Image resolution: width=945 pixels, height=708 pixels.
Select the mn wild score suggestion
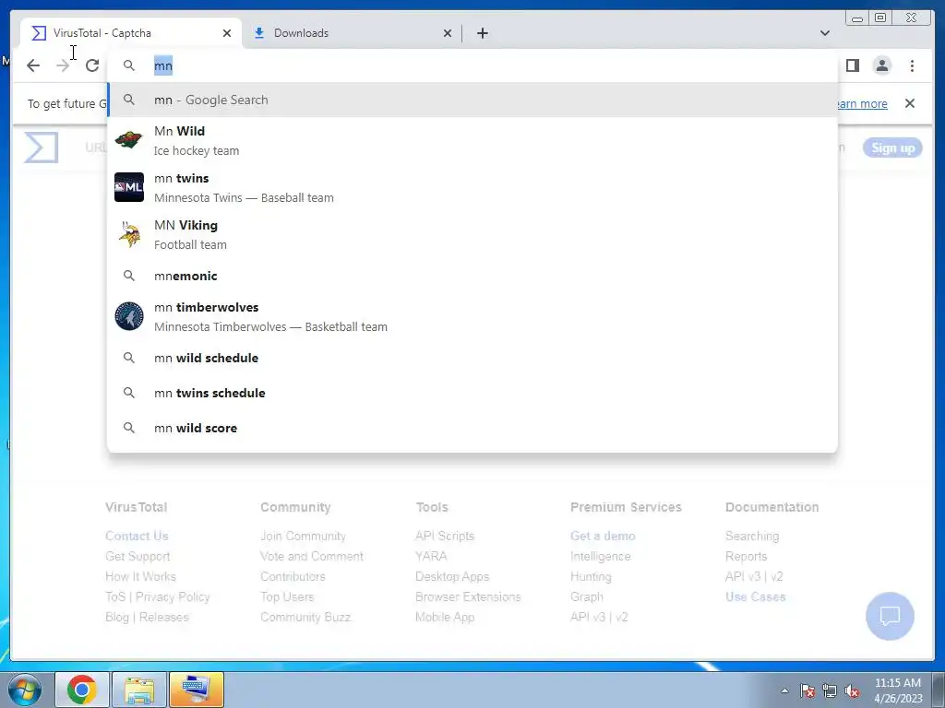[x=472, y=428]
